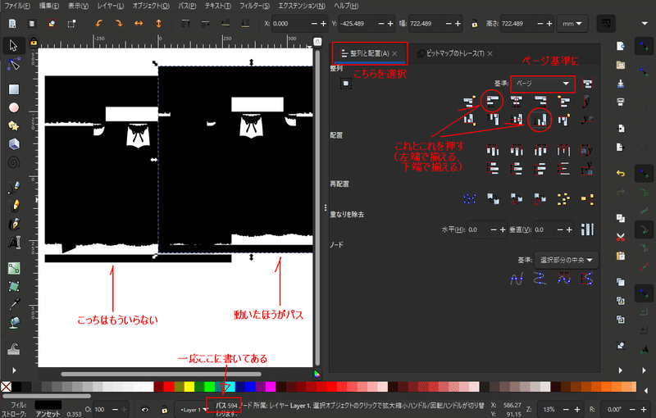Expand the toolbox overflow arrow
Viewport: 656px width, 418px height.
14,370
